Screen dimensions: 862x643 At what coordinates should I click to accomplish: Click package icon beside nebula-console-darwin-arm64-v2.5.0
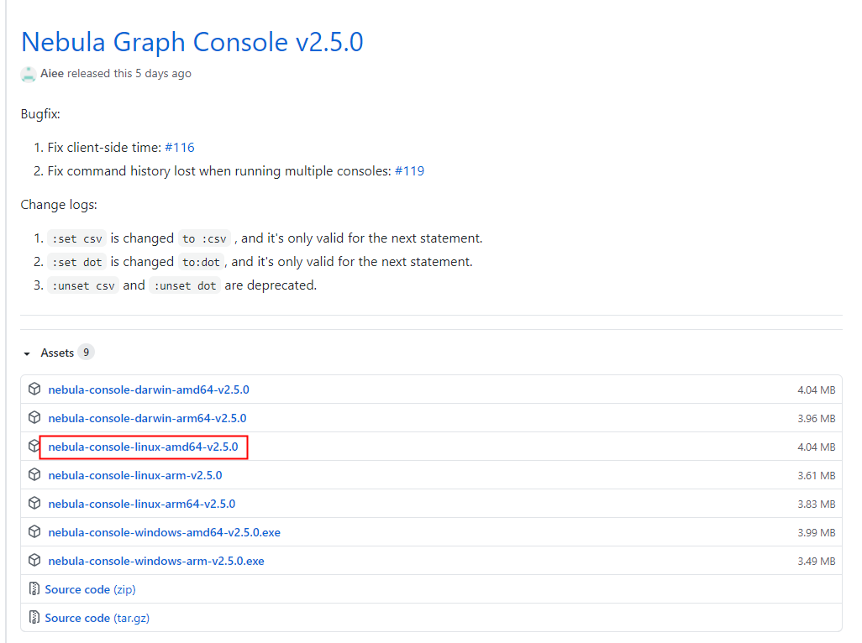coord(34,418)
